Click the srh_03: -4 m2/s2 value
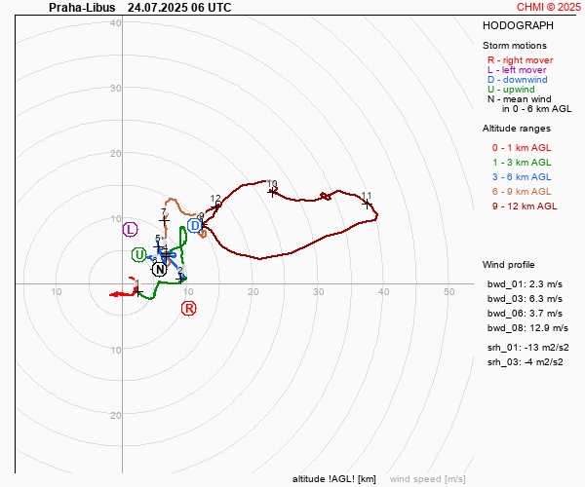The width and height of the screenshot is (585, 487). pyautogui.click(x=525, y=362)
